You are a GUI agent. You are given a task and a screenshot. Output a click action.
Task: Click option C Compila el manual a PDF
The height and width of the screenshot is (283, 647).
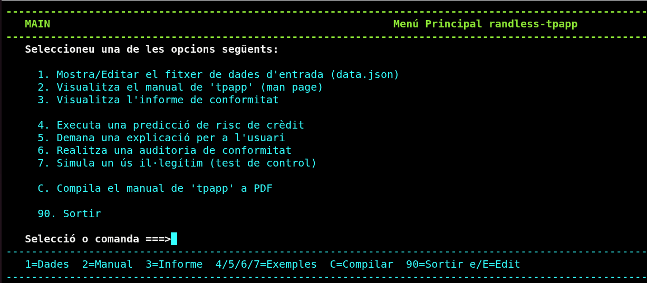(155, 188)
